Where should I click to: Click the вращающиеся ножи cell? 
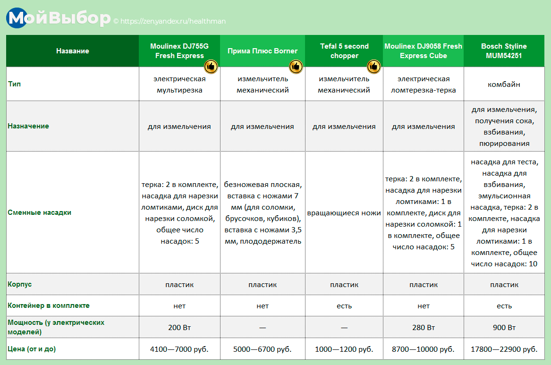coord(344,213)
